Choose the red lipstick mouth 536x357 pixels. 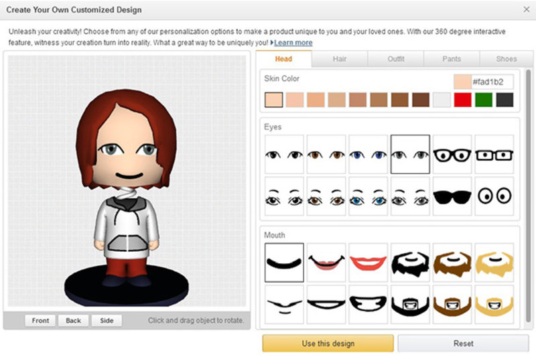(368, 263)
